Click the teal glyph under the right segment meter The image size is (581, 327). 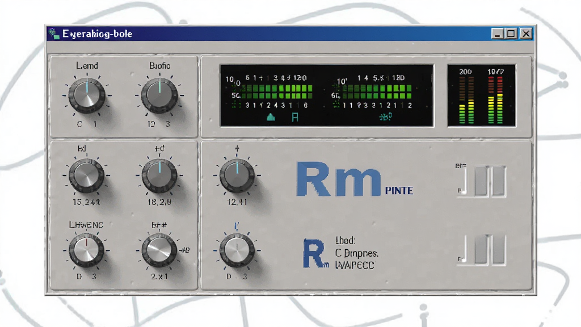(385, 117)
